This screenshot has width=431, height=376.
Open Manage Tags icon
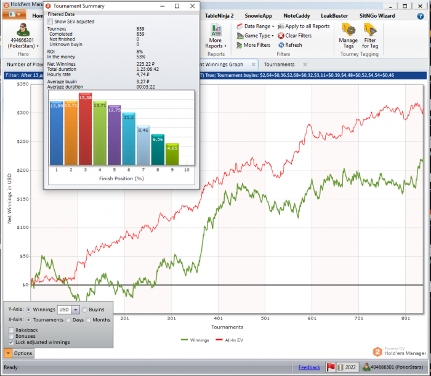coord(348,30)
